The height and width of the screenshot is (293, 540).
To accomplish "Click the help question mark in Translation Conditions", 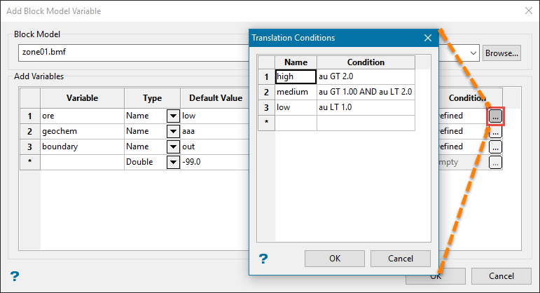I will 263,259.
